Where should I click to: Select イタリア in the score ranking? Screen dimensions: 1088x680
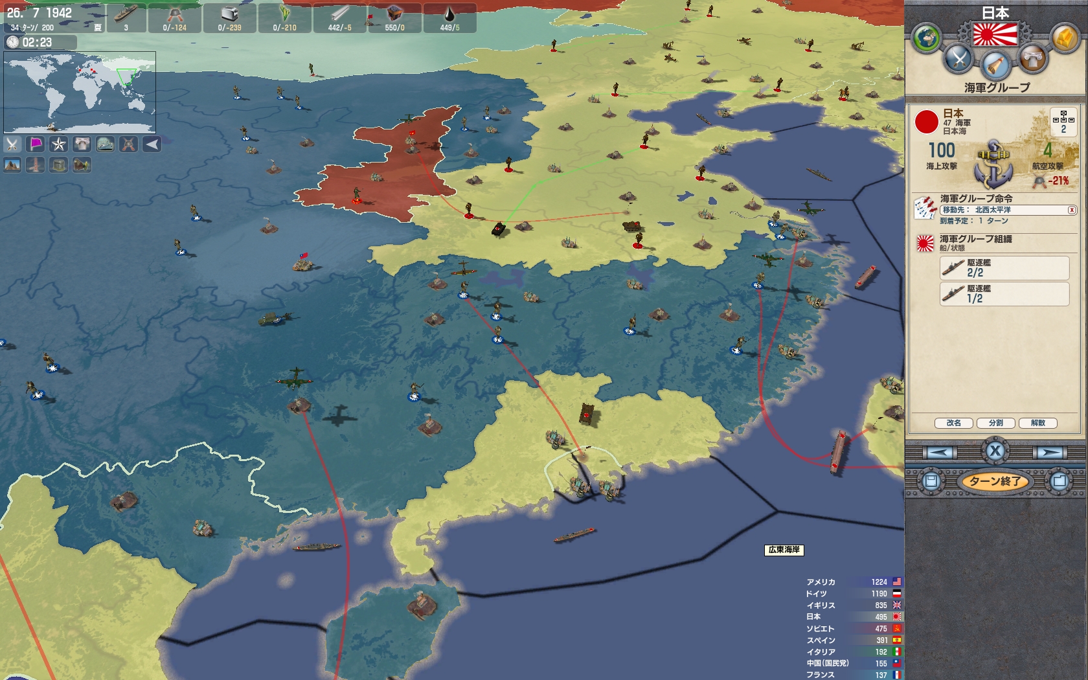[x=854, y=652]
